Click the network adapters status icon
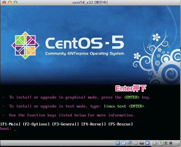Image resolution: width=181 pixels, height=147 pixels. pyautogui.click(x=130, y=143)
